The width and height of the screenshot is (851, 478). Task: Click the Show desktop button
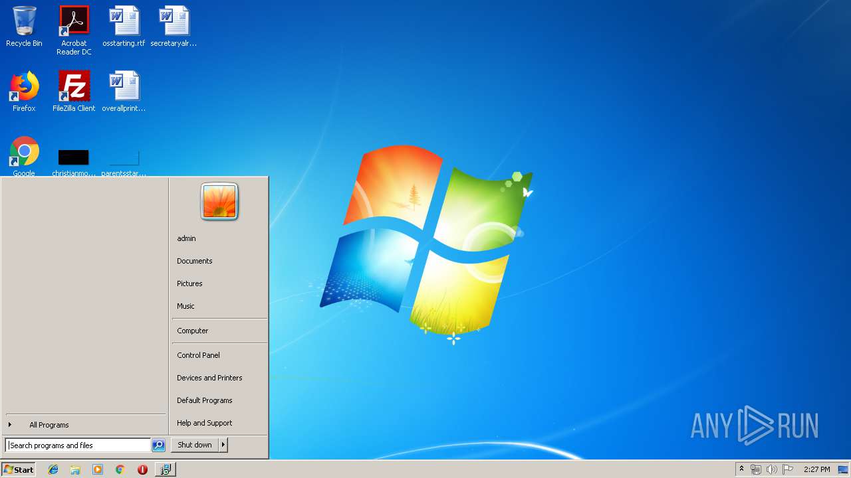click(844, 469)
